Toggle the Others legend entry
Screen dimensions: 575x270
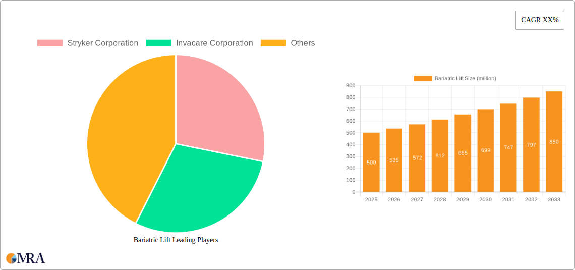pyautogui.click(x=287, y=43)
